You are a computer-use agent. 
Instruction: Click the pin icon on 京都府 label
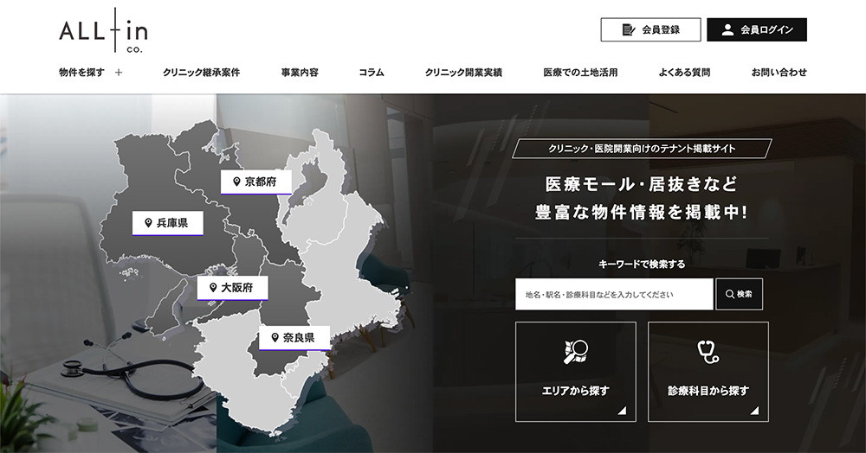pos(236,182)
